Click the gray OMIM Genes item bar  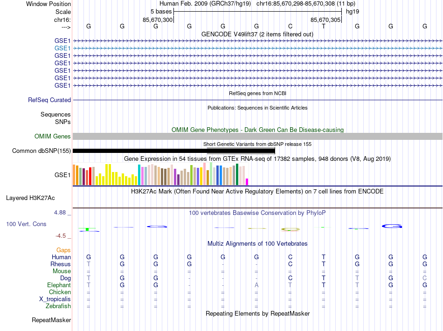pos(257,137)
